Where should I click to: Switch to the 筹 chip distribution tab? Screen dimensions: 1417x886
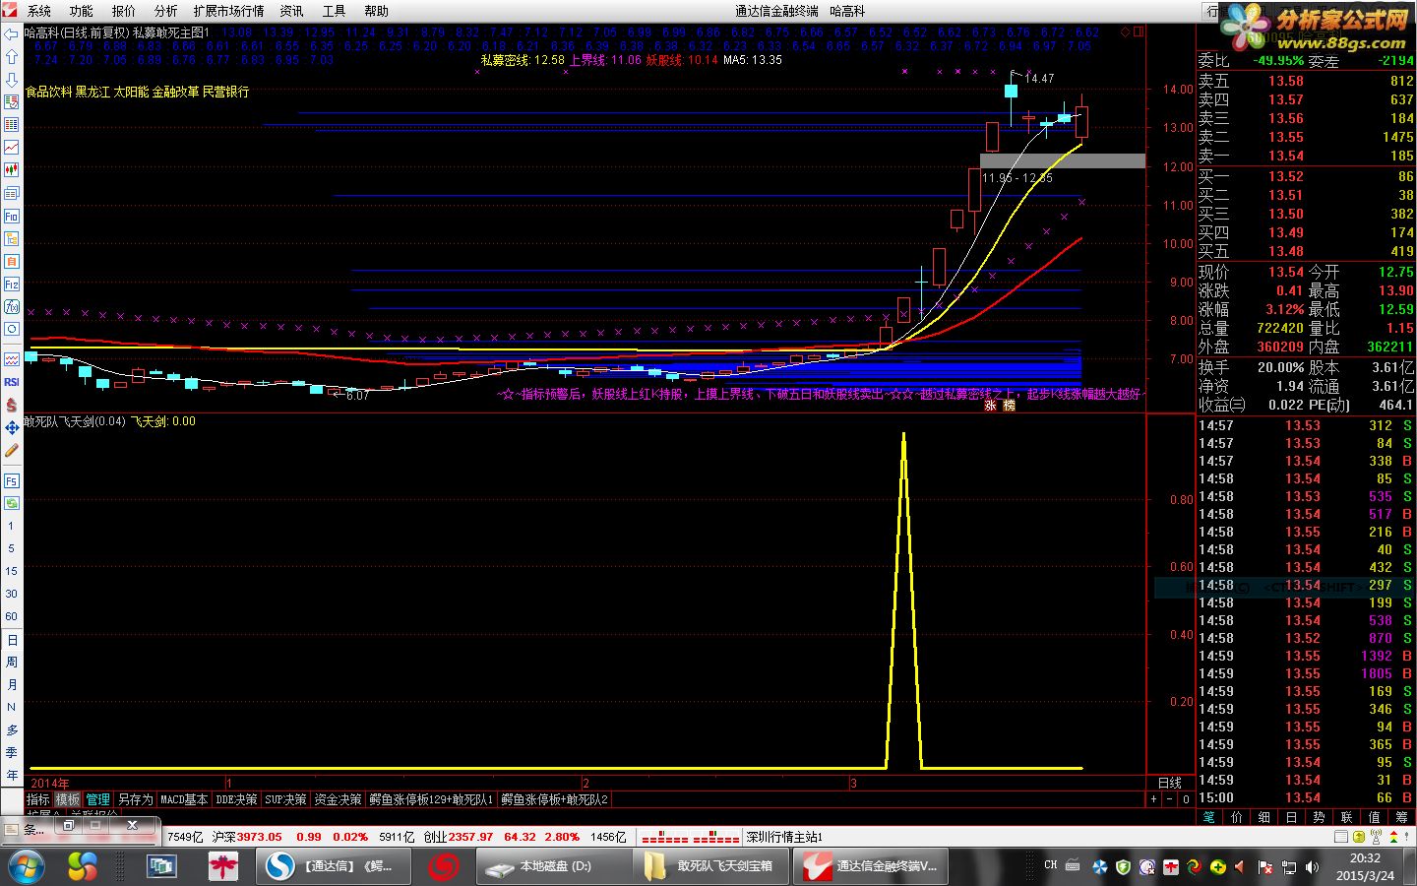(x=1402, y=817)
